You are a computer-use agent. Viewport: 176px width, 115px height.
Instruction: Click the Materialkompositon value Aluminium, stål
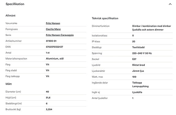click(x=55, y=58)
